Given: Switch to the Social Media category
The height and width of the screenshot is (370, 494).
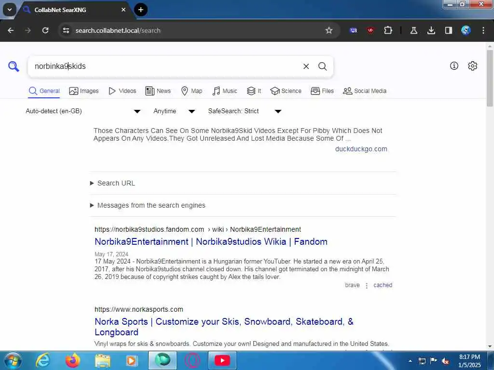Looking at the screenshot, I should (x=365, y=91).
